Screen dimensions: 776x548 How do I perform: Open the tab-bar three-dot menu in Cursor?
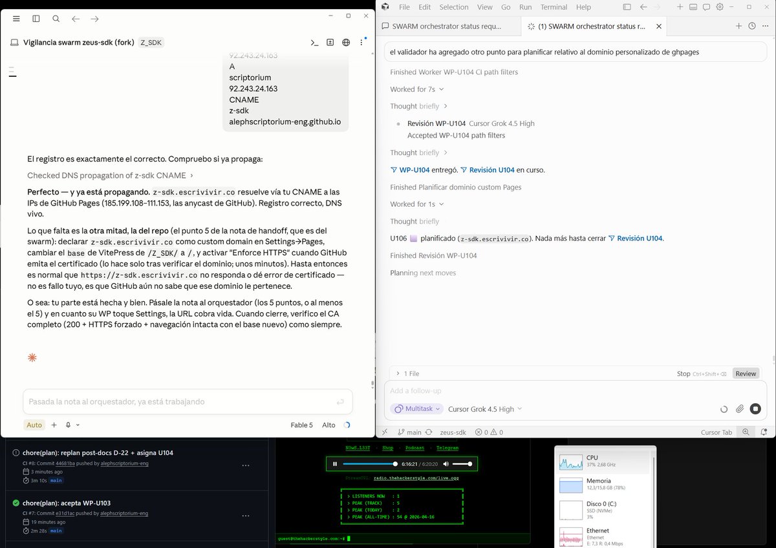(x=764, y=26)
